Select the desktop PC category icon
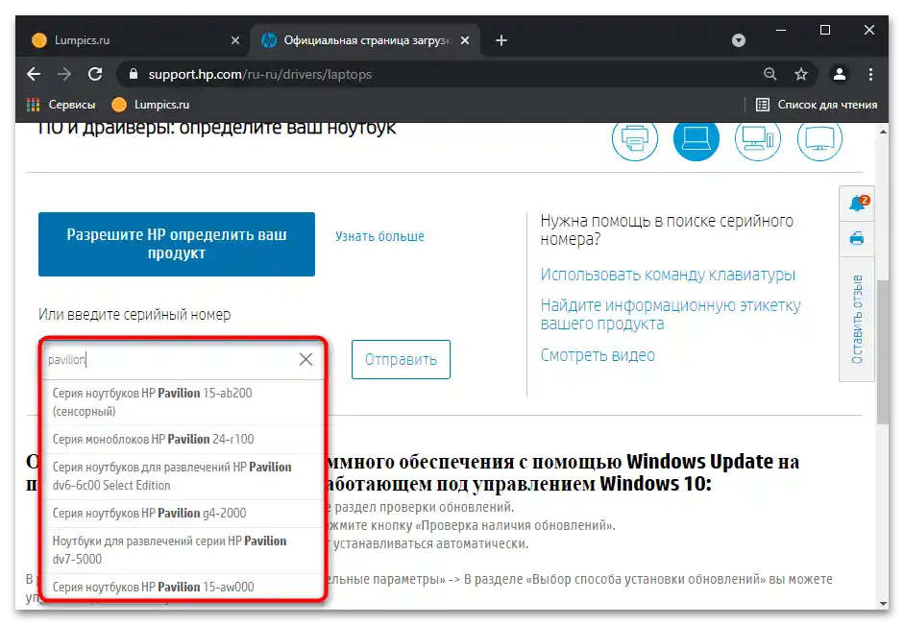The image size is (904, 625). coord(758,138)
